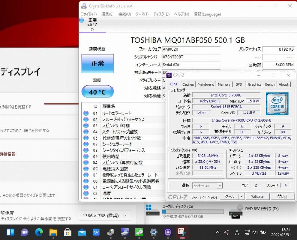The width and height of the screenshot is (297, 240).
Task: Click the 閉じる button in CPU-Z
Action: pos(282,196)
